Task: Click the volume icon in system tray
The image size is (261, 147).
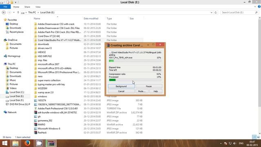Action: point(235,143)
